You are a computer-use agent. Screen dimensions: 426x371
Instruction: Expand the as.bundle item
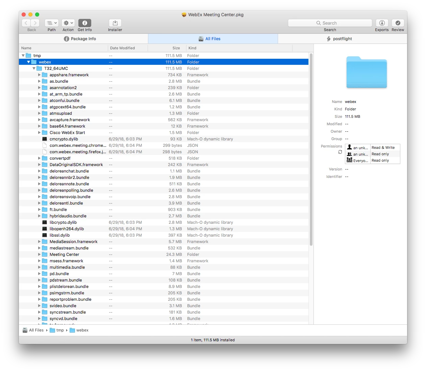coord(39,81)
